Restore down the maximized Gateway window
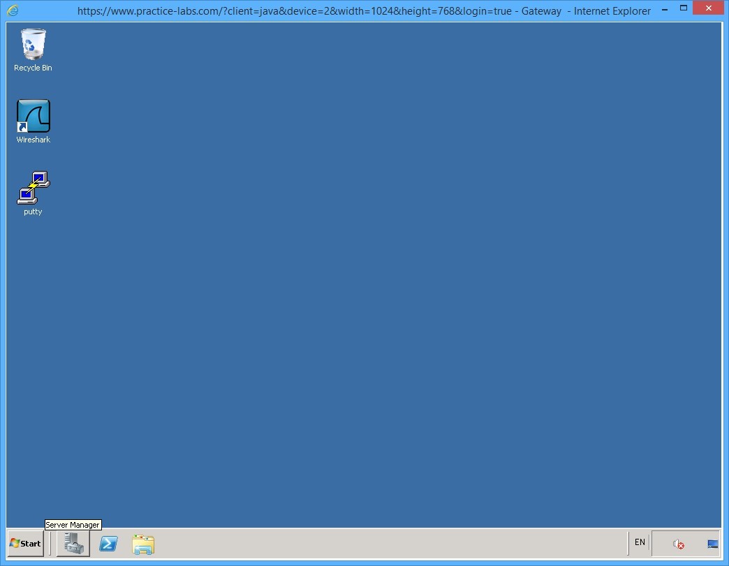 point(683,8)
